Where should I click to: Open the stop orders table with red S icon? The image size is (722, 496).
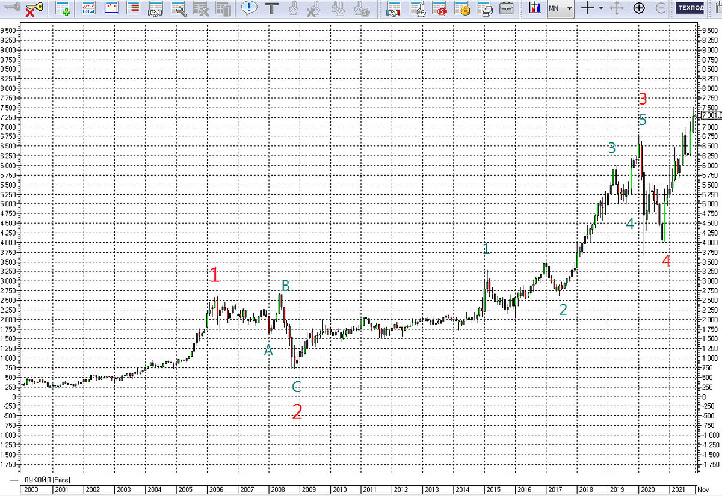439,8
